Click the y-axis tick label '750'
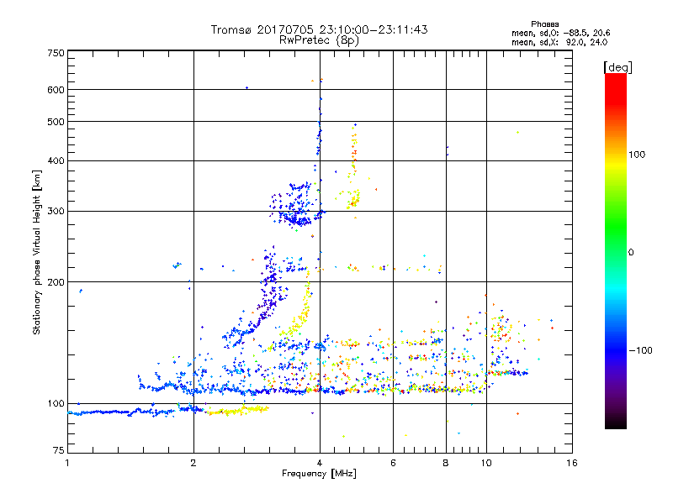 pos(56,53)
